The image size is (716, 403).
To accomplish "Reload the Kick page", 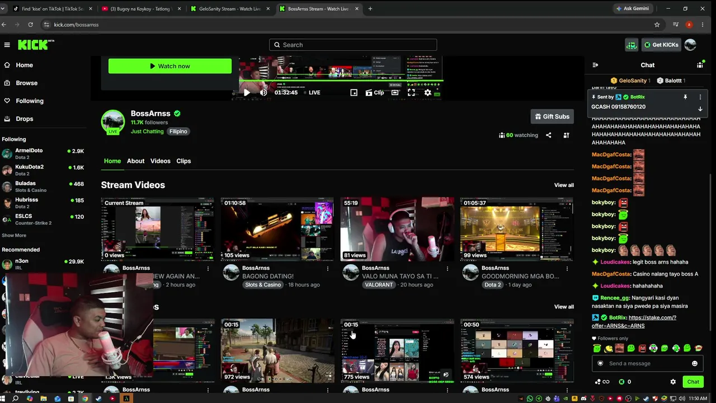I will tap(30, 25).
